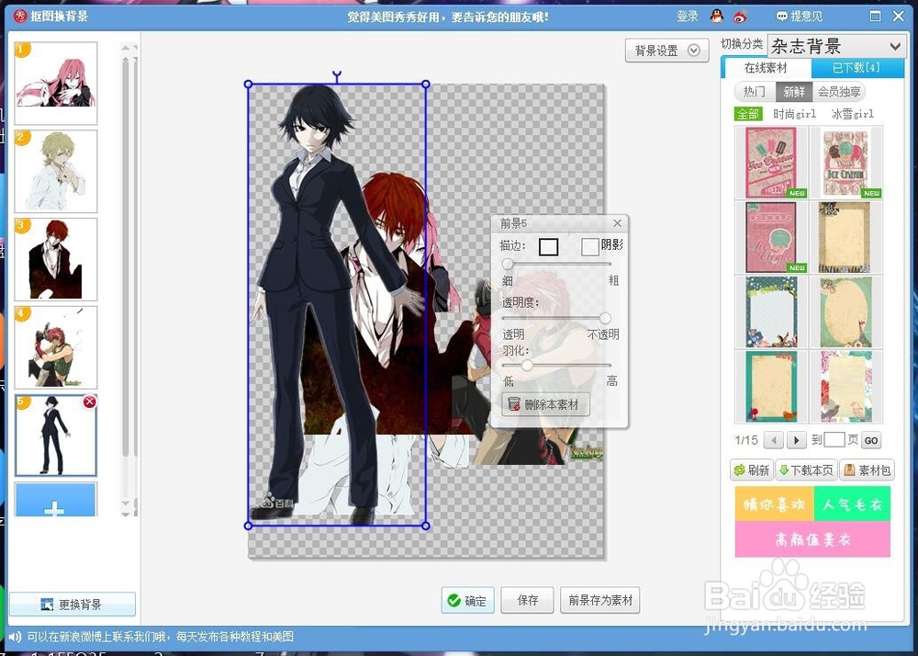Screen dimensions: 918x656
Task: Click the 更换背景 button
Action: (72, 605)
